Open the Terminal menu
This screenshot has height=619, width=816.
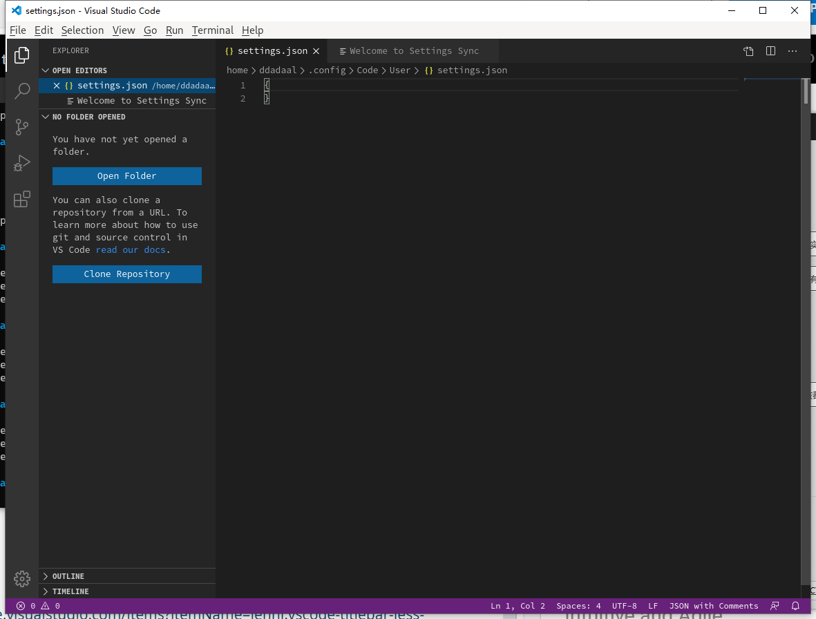[x=212, y=30]
